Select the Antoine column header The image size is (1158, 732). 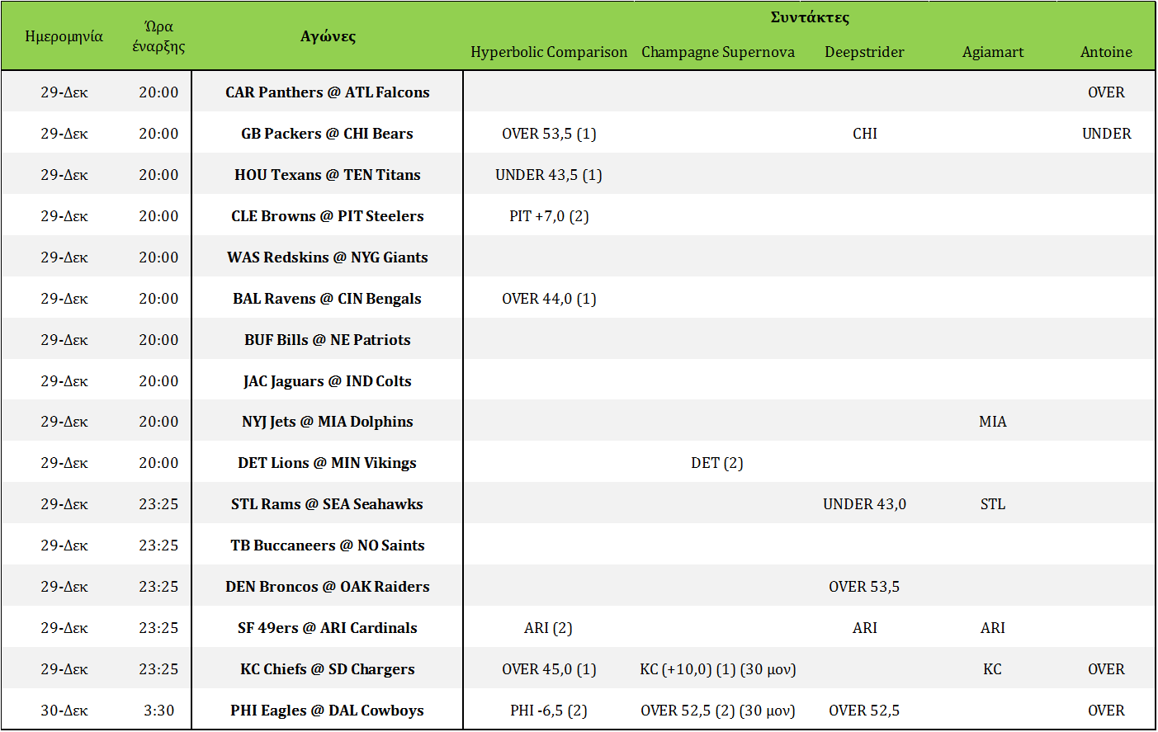pyautogui.click(x=1106, y=52)
